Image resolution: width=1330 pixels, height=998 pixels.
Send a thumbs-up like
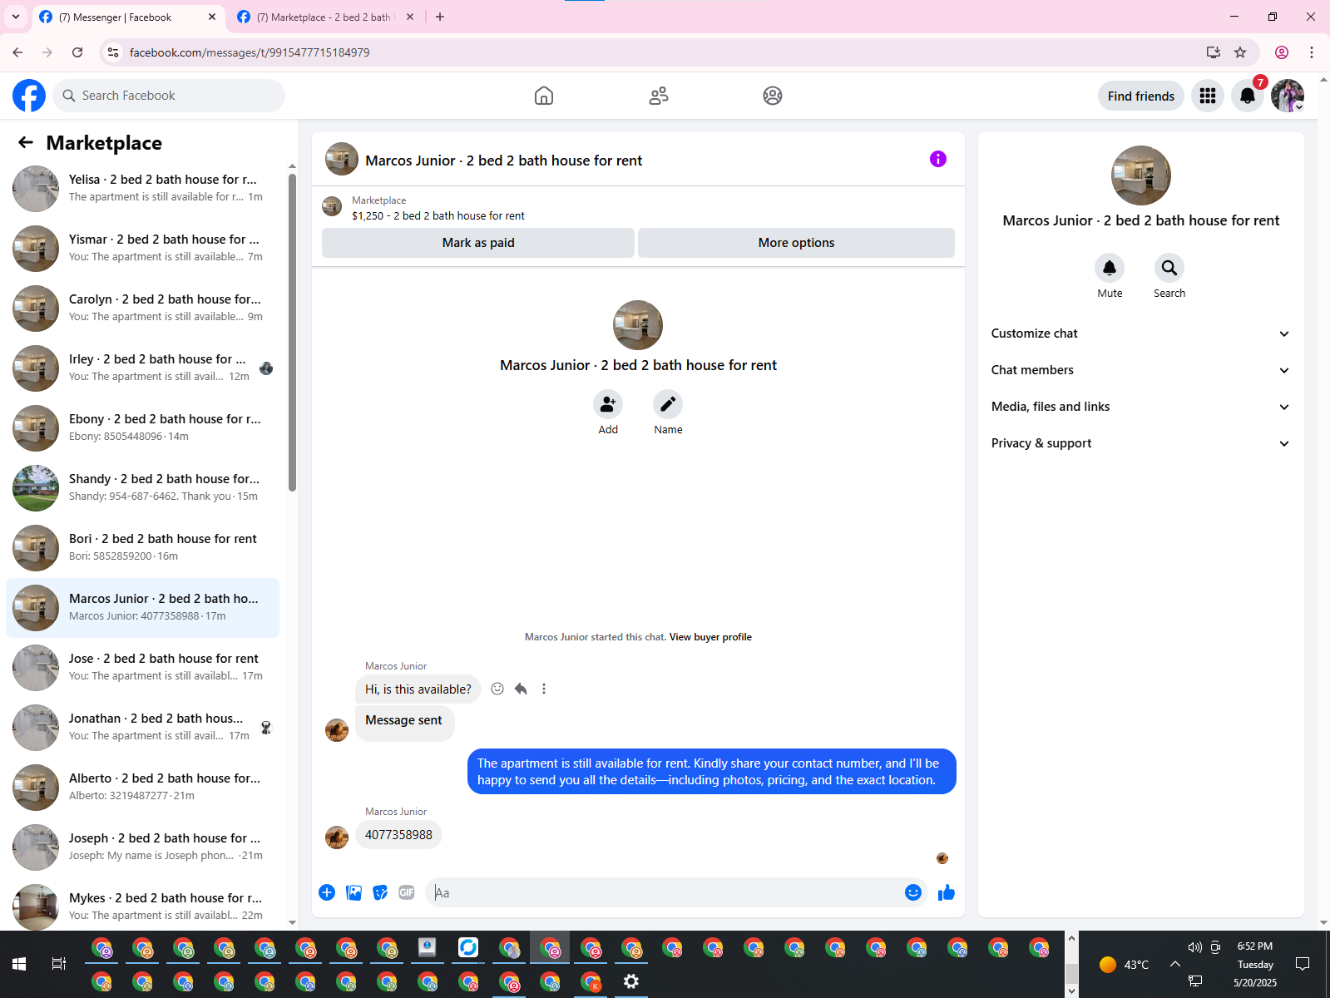[947, 892]
